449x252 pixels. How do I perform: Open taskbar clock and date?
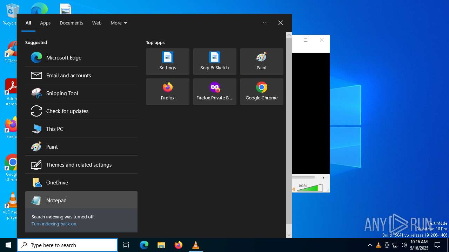click(x=419, y=245)
